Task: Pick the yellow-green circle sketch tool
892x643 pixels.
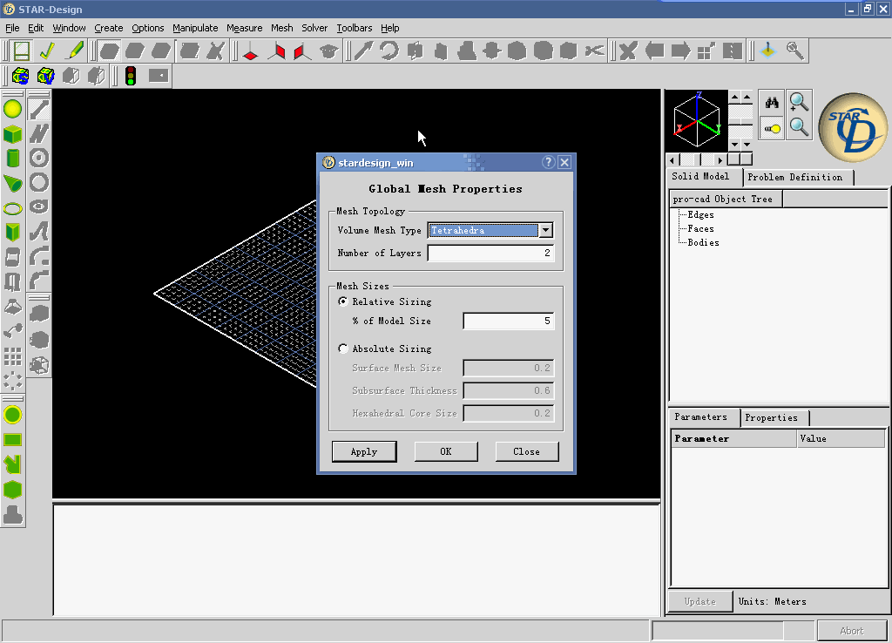Action: [12, 415]
